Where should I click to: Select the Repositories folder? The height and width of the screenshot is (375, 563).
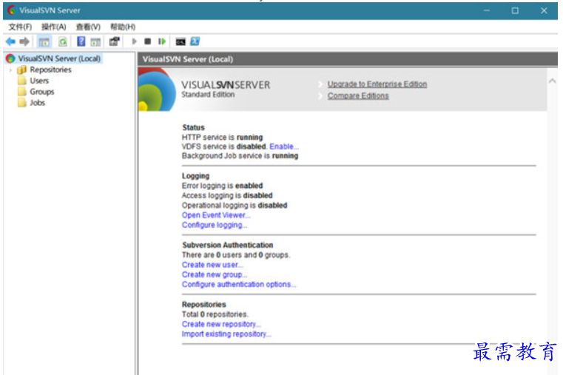pos(50,70)
